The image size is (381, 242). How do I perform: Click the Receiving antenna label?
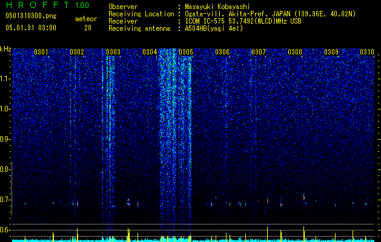pyautogui.click(x=139, y=28)
